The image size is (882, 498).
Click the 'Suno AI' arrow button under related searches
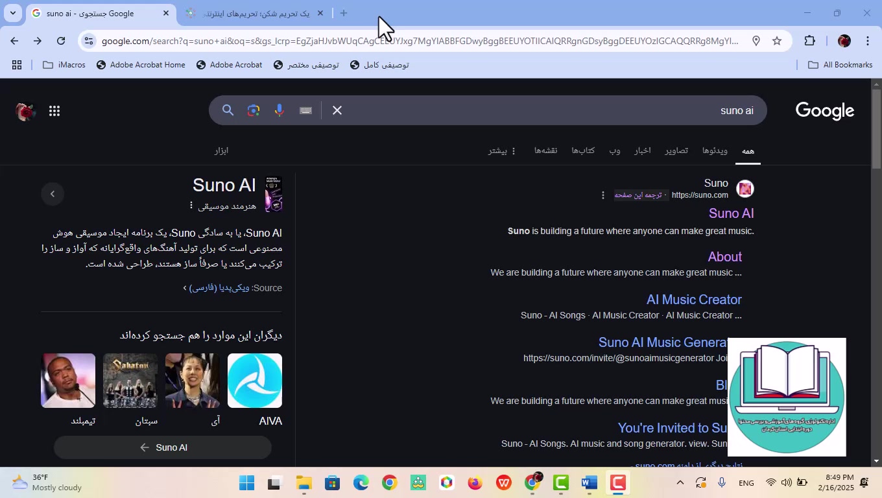click(163, 447)
